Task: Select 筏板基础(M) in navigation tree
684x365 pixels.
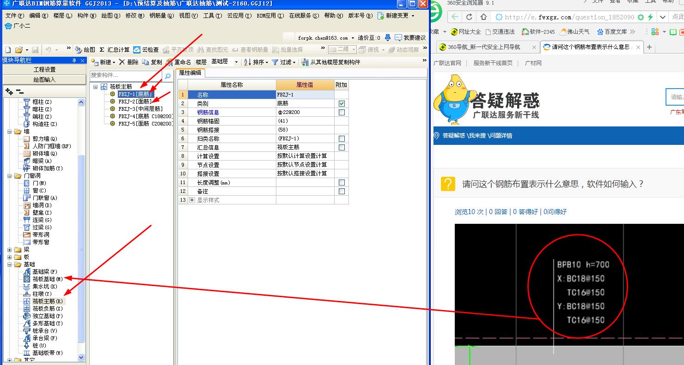Action: pos(43,279)
